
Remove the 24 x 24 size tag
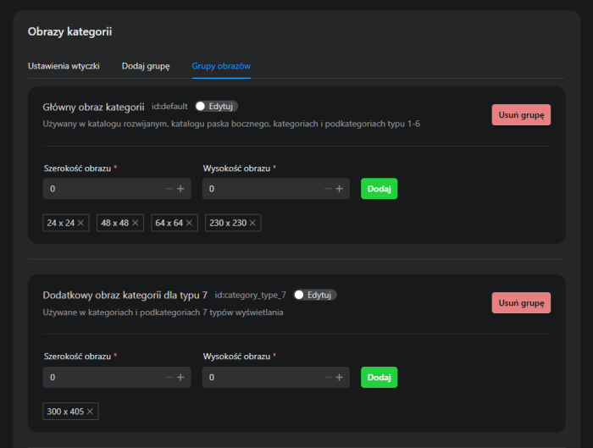[80, 224]
